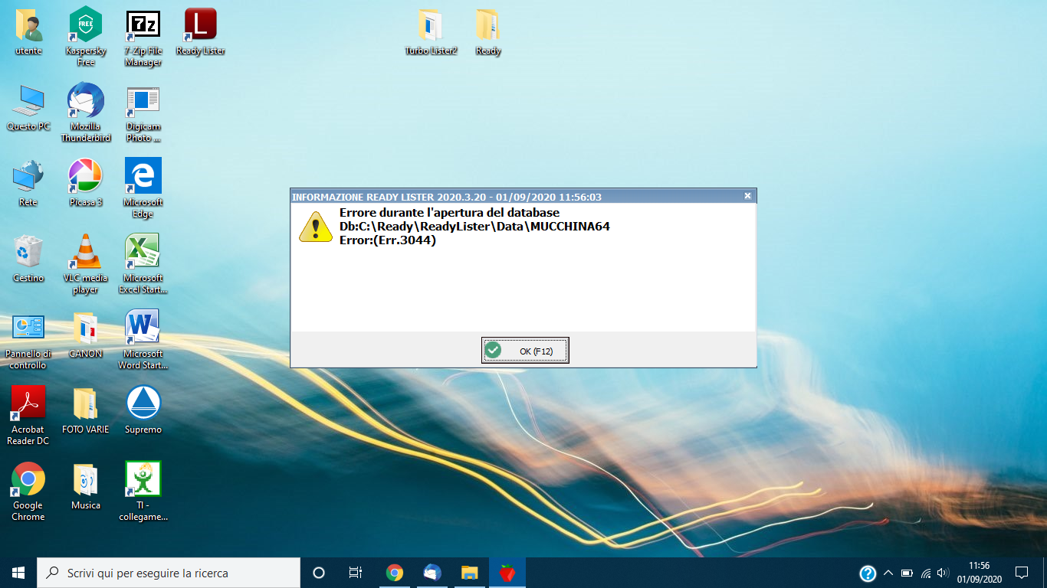The image size is (1047, 588).
Task: Select the MUCCHINA64 database path line
Action: [474, 227]
